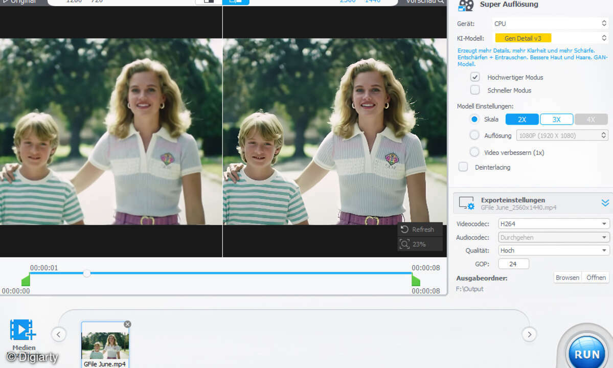The image size is (613, 368).
Task: Select the Skala radio option
Action: click(x=474, y=119)
